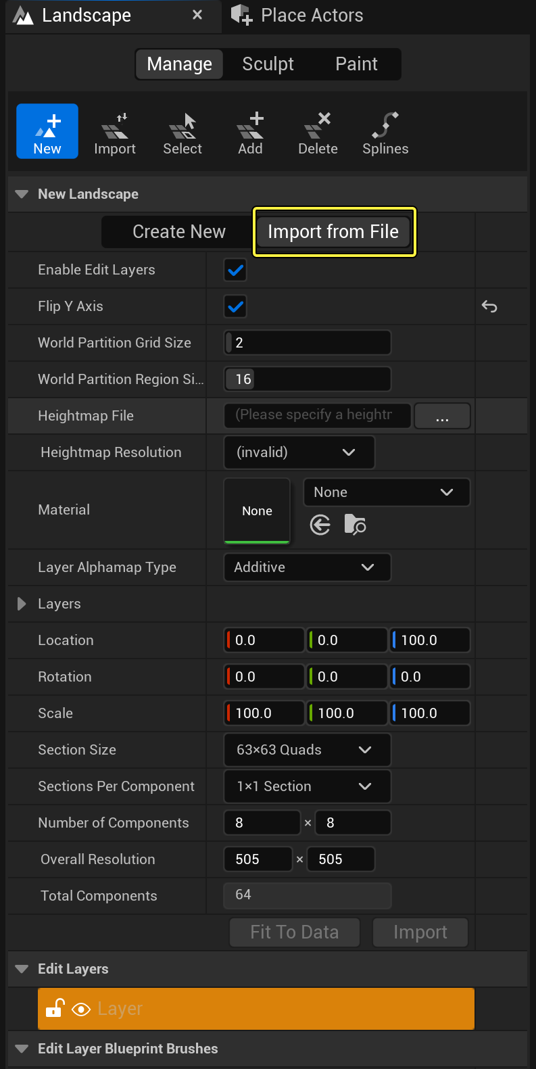Select the New landscape tool
Viewport: 536px width, 1069px height.
[47, 131]
